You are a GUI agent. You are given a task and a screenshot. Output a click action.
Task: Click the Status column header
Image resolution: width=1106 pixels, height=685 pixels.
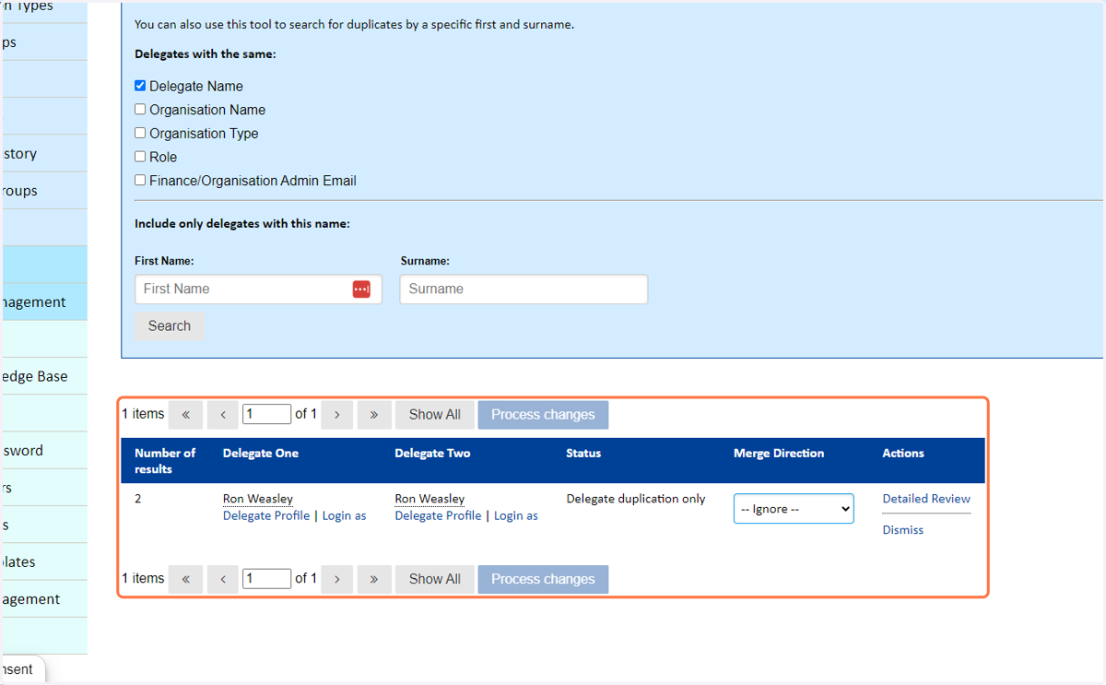(x=583, y=453)
